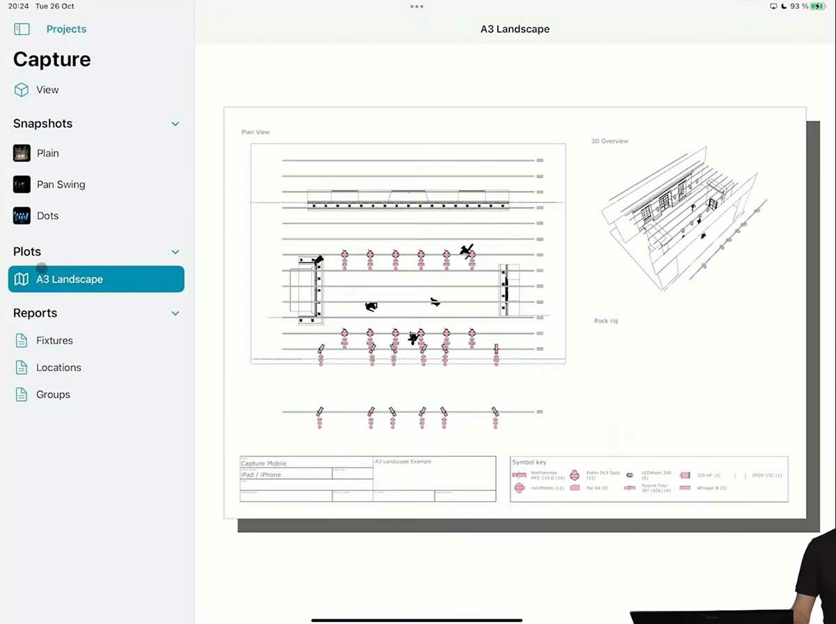The width and height of the screenshot is (836, 624).
Task: Open the Projects link
Action: point(66,29)
